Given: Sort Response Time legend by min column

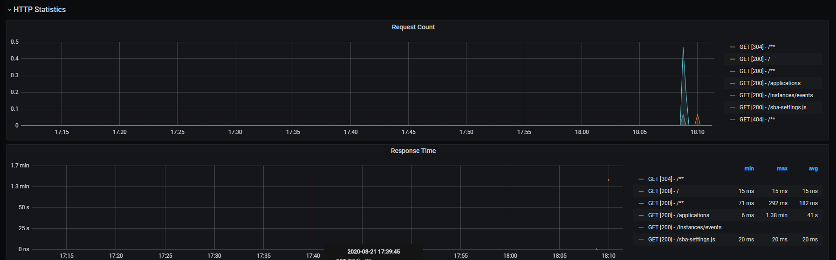Looking at the screenshot, I should 749,168.
